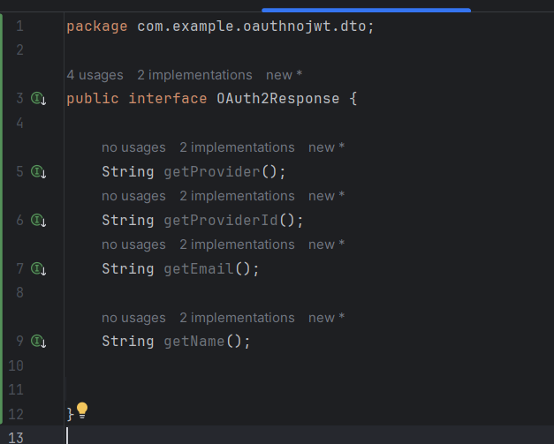Screen dimensions: 554x444
Task: Click the yellow lightbulb quick-fix icon
Action: click(x=82, y=410)
